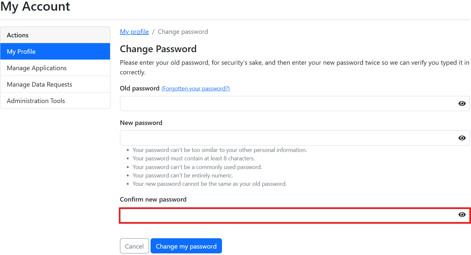The image size is (471, 255).
Task: Open the My profile breadcrumb link
Action: (134, 32)
